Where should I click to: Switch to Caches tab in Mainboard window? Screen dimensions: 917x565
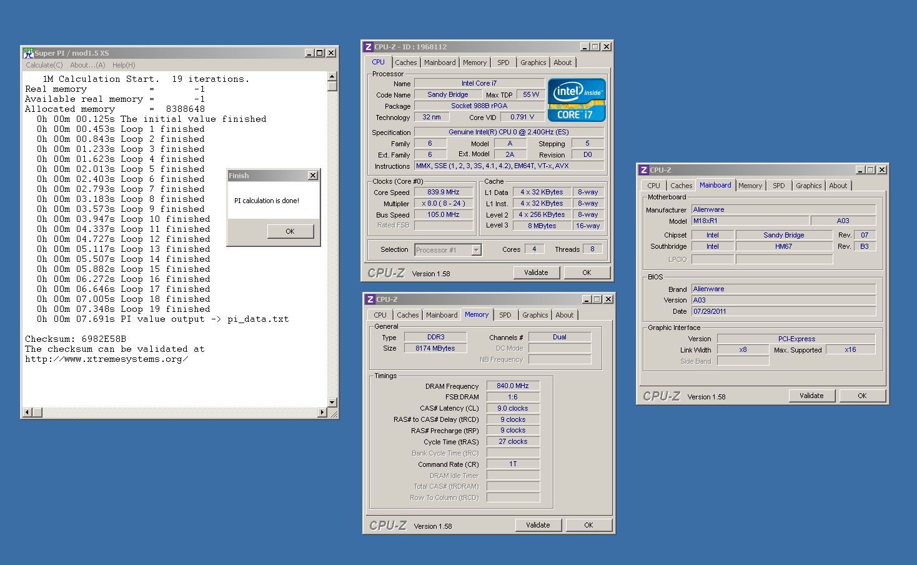coord(682,186)
